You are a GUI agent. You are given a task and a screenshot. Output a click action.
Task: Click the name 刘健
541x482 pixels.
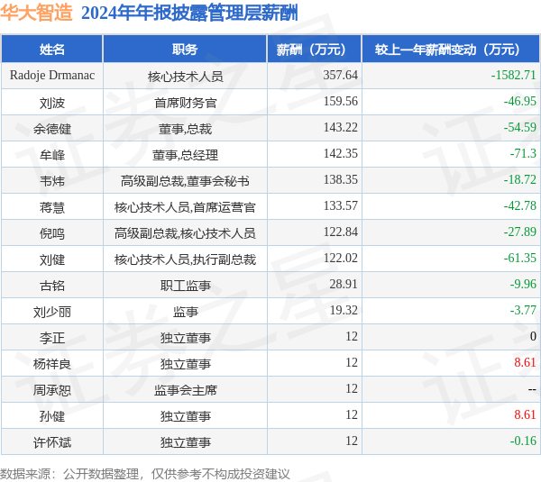point(52,259)
